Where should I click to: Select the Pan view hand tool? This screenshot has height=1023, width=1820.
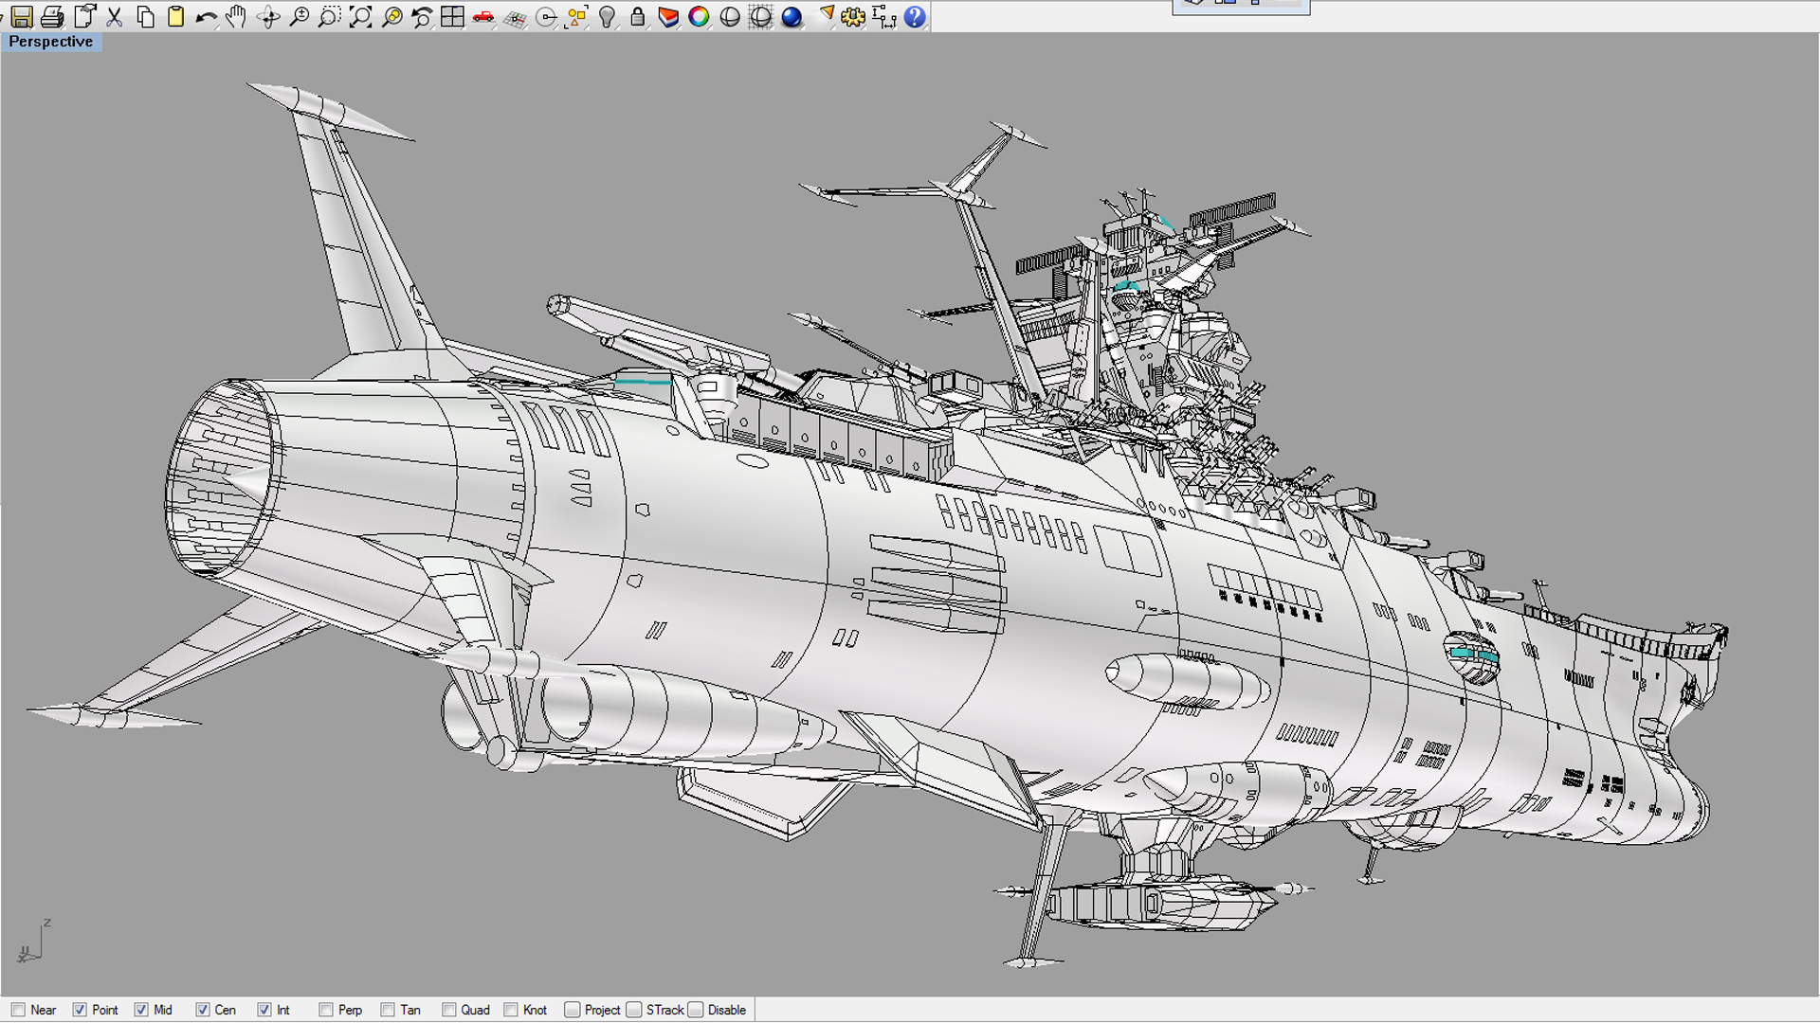point(236,17)
